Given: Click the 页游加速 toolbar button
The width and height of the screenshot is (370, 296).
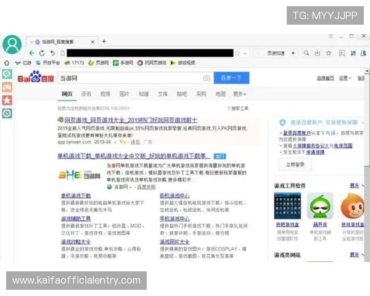Looking at the screenshot, I should pos(276,54).
